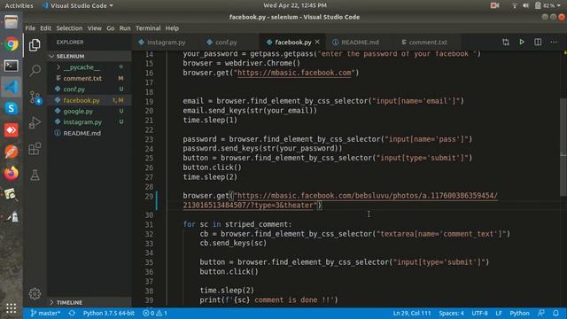
Task: Open the Explorer view in activity bar
Action: pyautogui.click(x=35, y=45)
